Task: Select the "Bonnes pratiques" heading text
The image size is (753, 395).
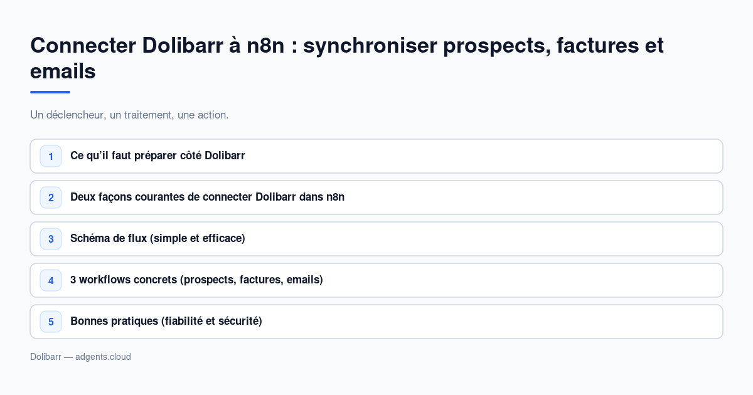Action: 114,321
